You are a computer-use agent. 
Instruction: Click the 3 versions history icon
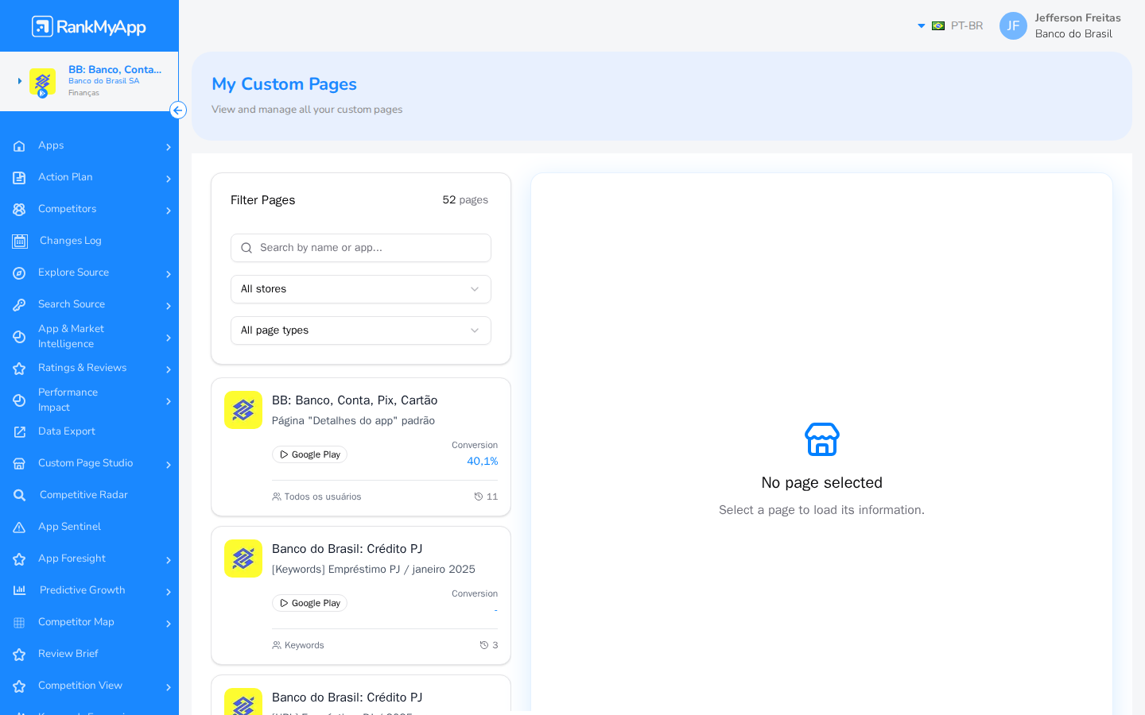(484, 645)
